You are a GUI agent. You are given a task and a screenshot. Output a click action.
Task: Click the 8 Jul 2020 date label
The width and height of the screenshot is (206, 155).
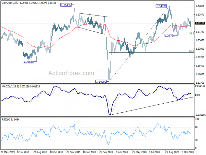click(x=154, y=152)
